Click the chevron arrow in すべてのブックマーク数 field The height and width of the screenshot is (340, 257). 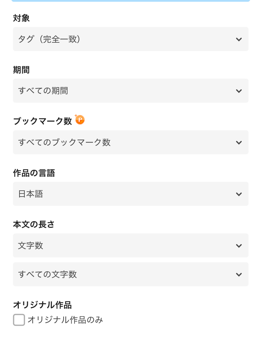point(239,142)
